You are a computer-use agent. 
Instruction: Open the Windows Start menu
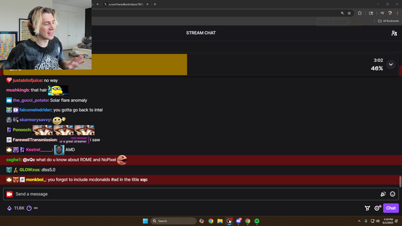[145, 221]
